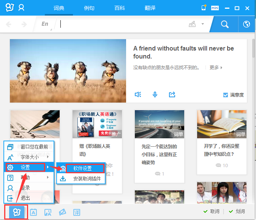Open the En language selector

(45, 24)
